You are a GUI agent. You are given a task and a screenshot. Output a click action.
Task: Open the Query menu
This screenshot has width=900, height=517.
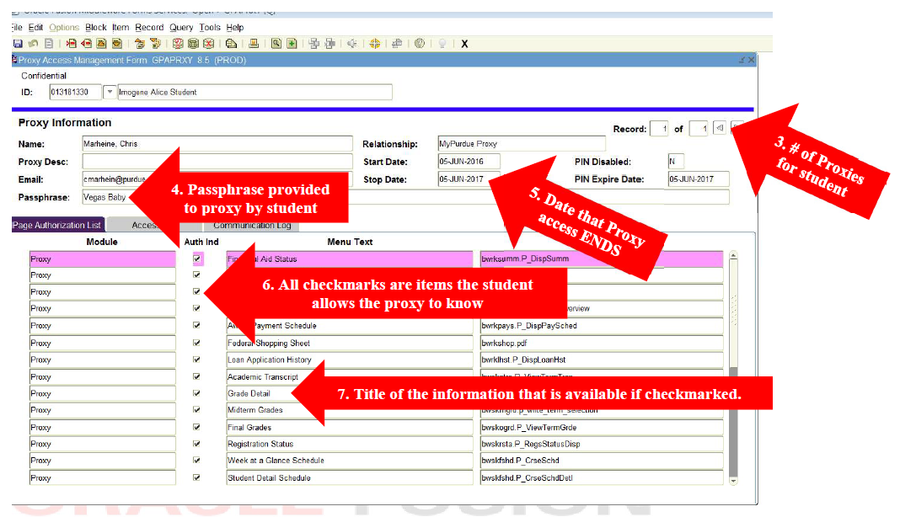pos(181,27)
